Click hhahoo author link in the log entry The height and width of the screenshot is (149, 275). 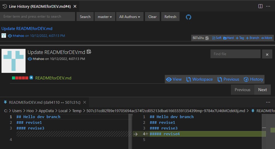point(18,36)
